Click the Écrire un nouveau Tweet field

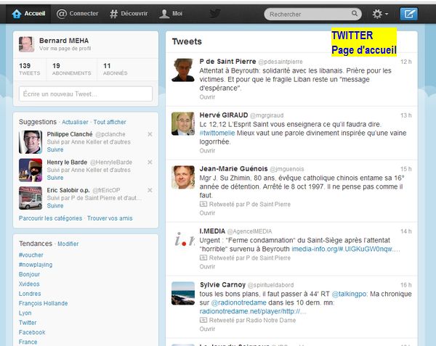point(86,94)
